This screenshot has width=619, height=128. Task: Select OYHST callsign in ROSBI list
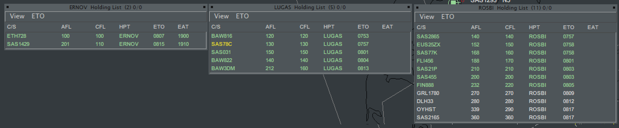click(x=426, y=109)
